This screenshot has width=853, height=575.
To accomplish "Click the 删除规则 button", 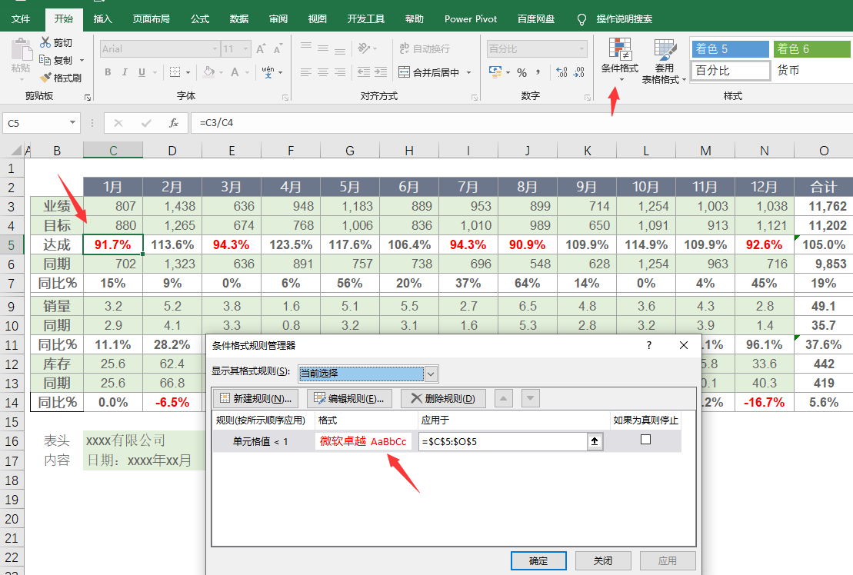I will tap(443, 398).
